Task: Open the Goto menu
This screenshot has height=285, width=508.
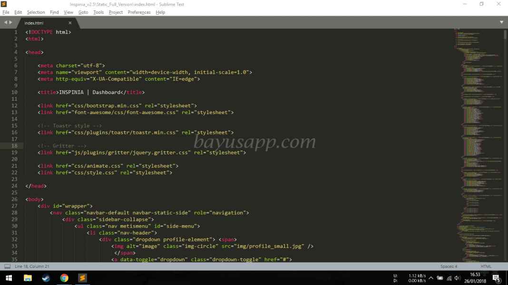Action: pyautogui.click(x=83, y=12)
